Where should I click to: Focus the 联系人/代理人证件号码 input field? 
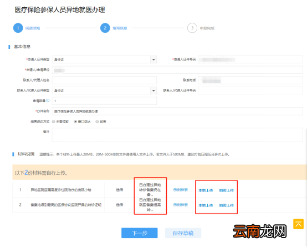250,90
